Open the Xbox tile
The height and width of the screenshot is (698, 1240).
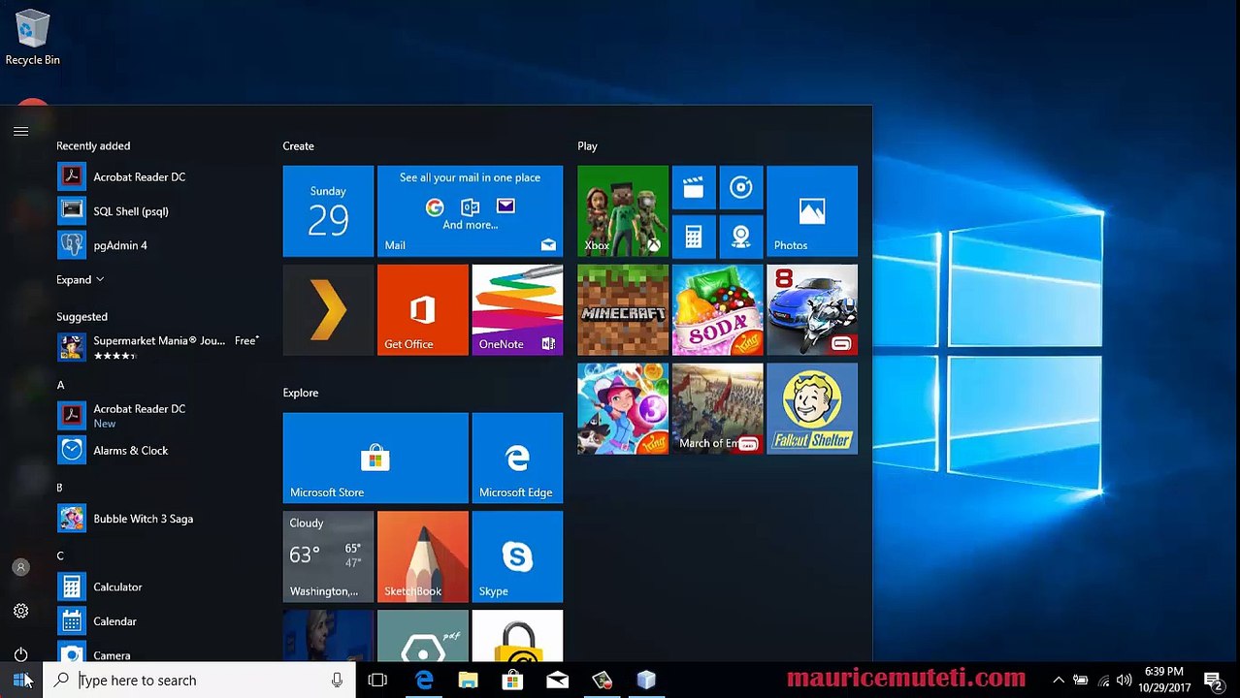(622, 210)
